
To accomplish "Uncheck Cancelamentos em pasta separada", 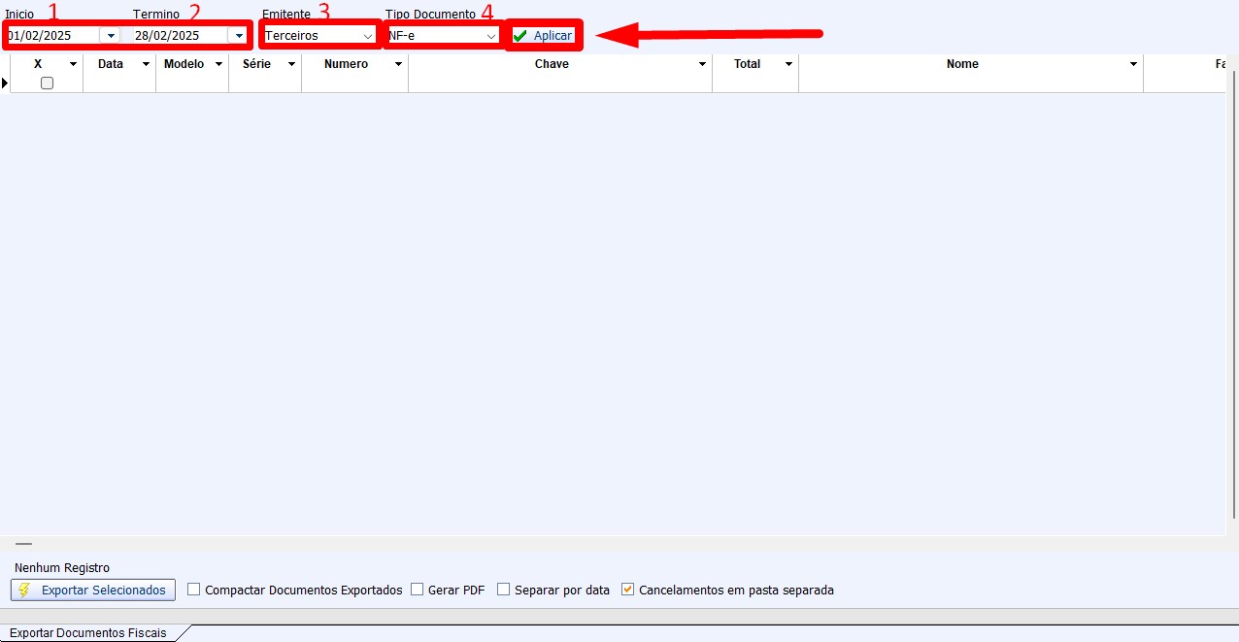I will click(x=627, y=590).
